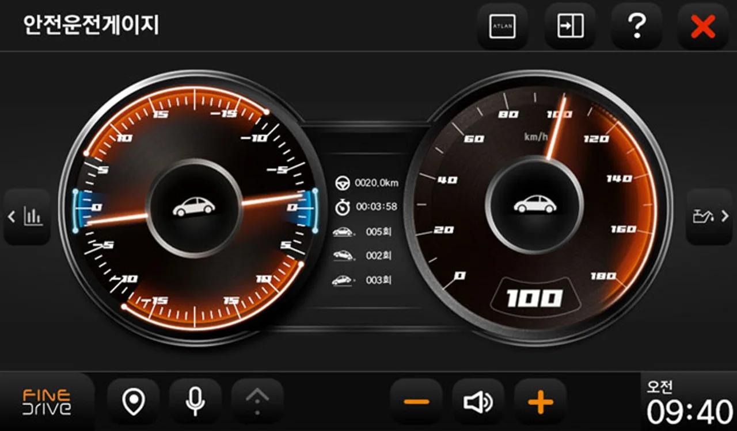Tap the car icon beside 003회
Screen dimensions: 737x431
[x=343, y=280]
